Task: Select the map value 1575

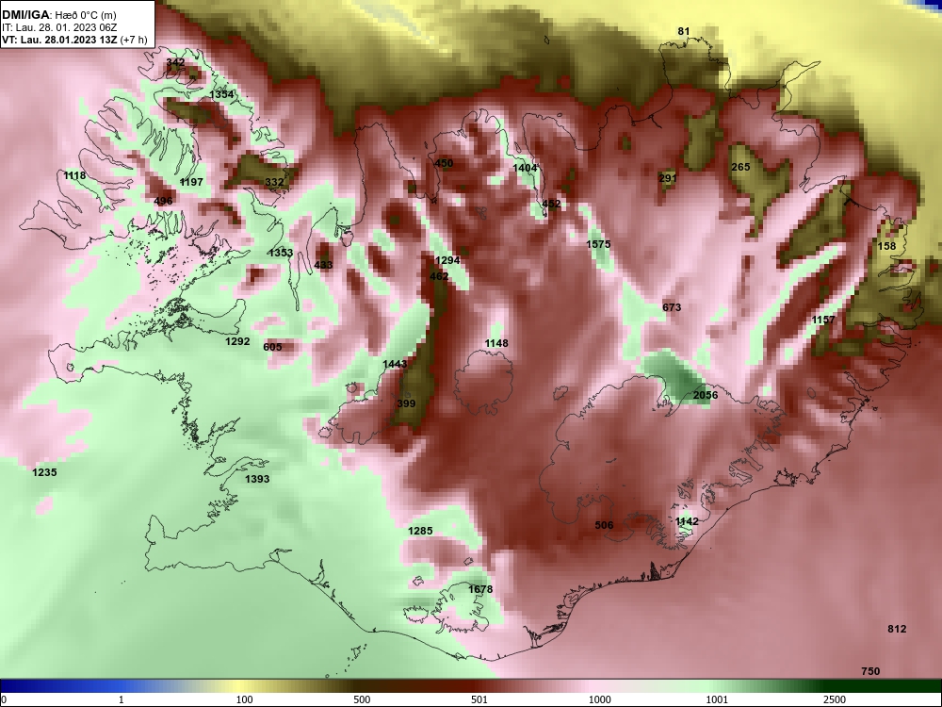Action: click(598, 244)
